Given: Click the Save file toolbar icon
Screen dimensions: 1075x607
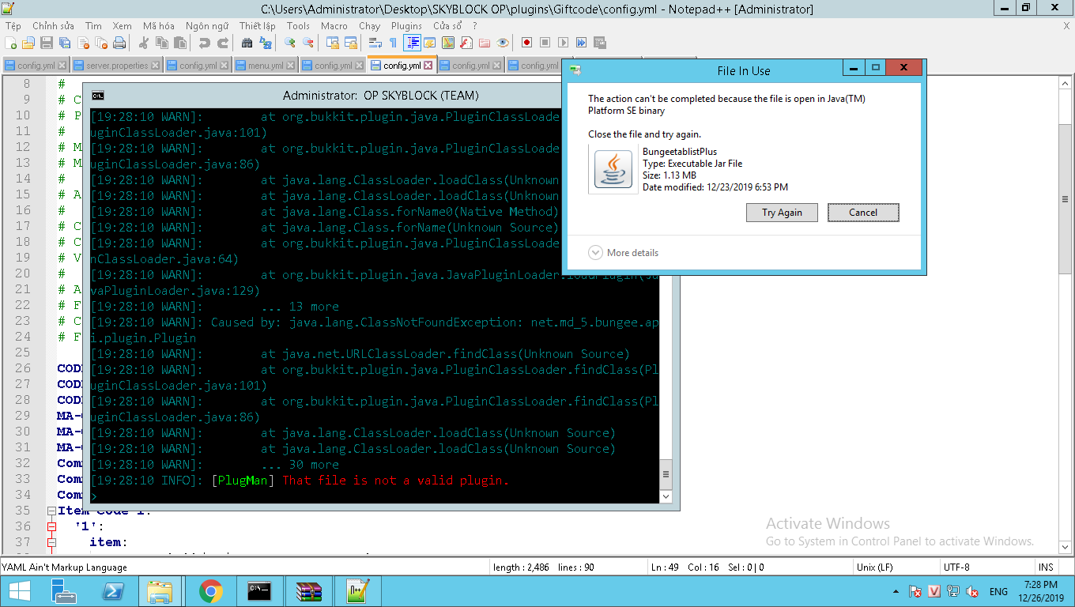Looking at the screenshot, I should pos(47,43).
